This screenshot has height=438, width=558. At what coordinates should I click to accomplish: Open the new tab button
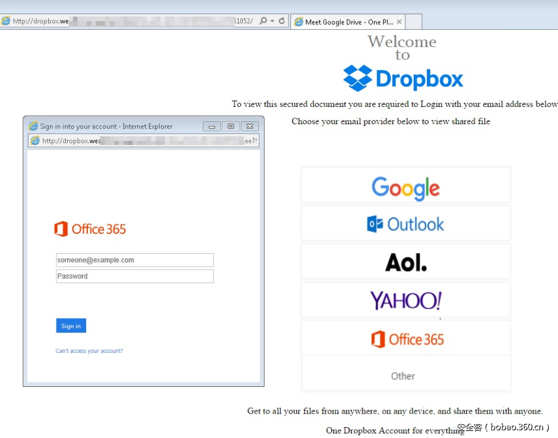[x=414, y=22]
